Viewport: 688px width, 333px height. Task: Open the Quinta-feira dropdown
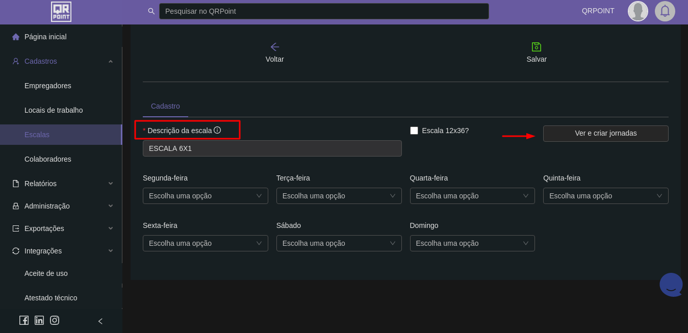(x=605, y=196)
